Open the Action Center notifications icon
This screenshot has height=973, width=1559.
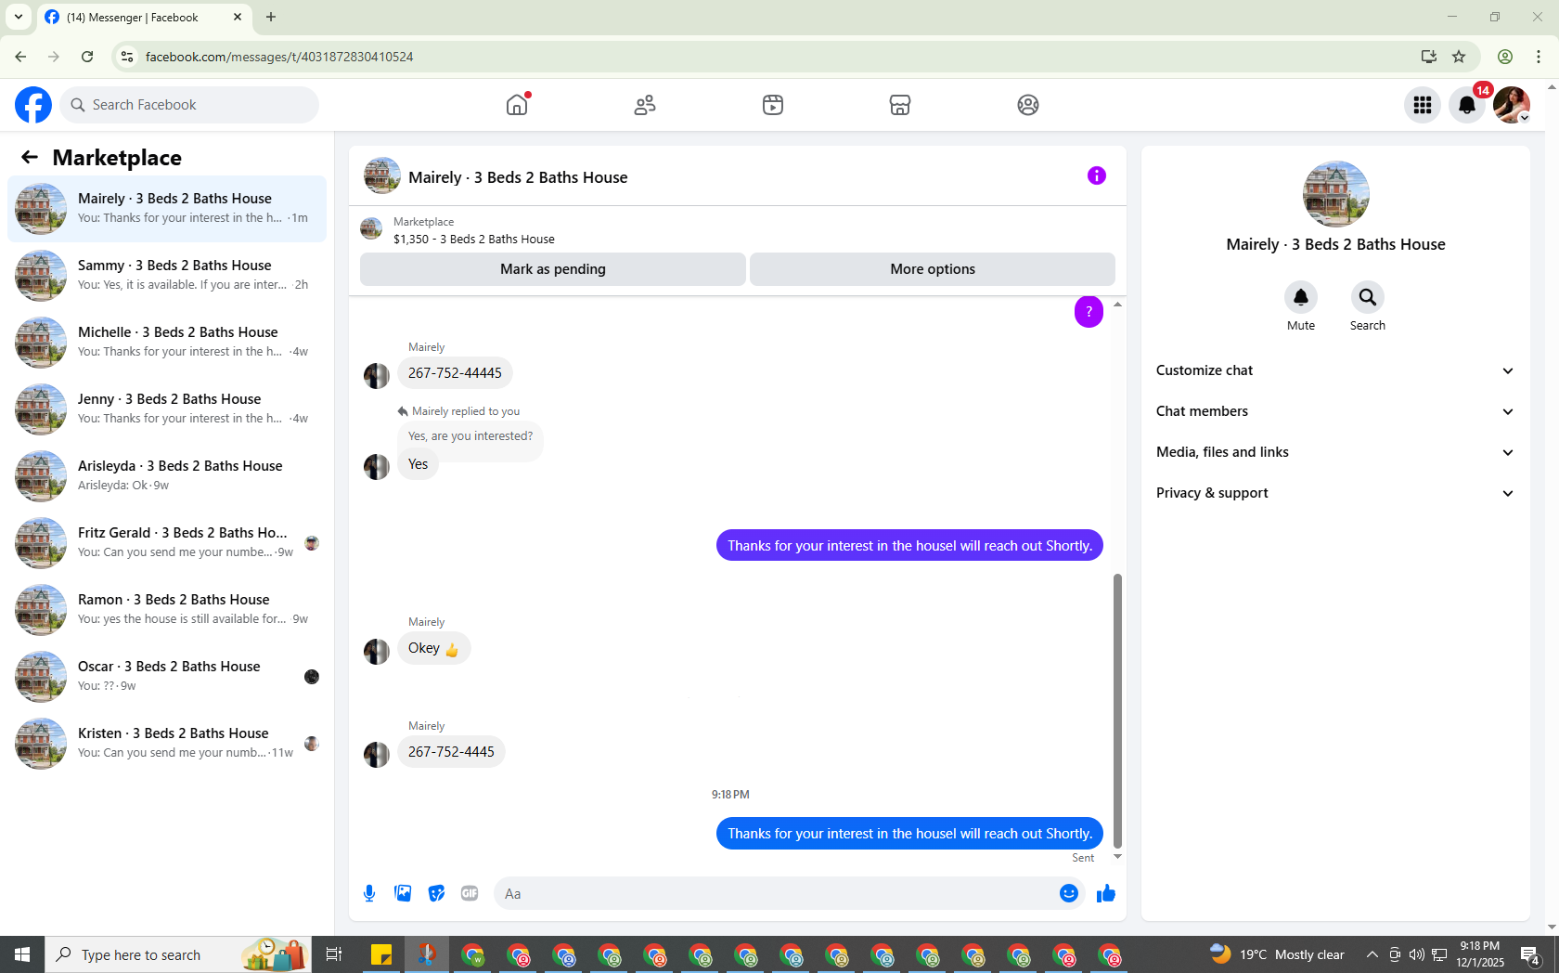tap(1531, 954)
